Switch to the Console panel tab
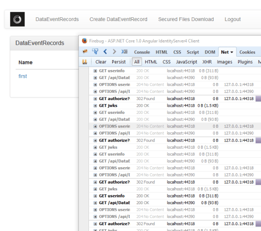261x231 pixels. pos(142,52)
